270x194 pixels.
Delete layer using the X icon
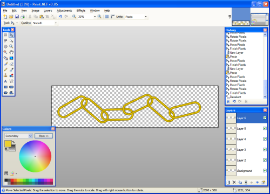coord(234,182)
